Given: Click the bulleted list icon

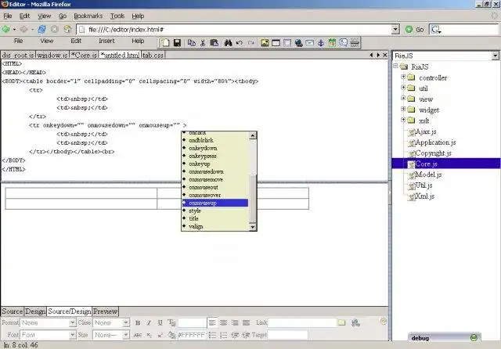Looking at the screenshot, I should pos(212,335).
